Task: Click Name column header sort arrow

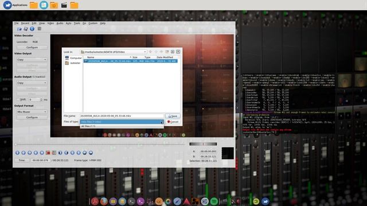Action: (130, 57)
